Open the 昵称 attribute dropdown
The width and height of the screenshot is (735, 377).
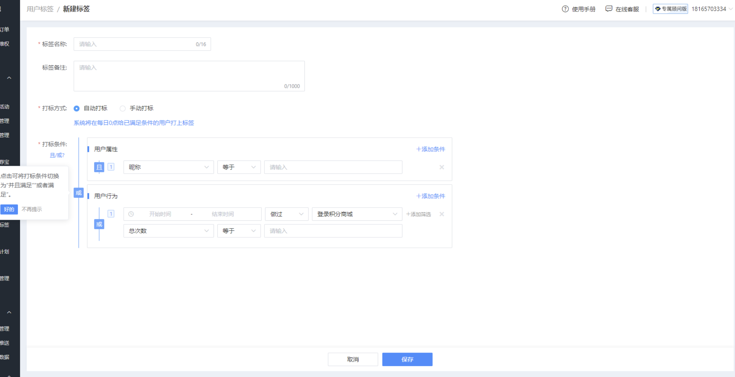tap(168, 167)
